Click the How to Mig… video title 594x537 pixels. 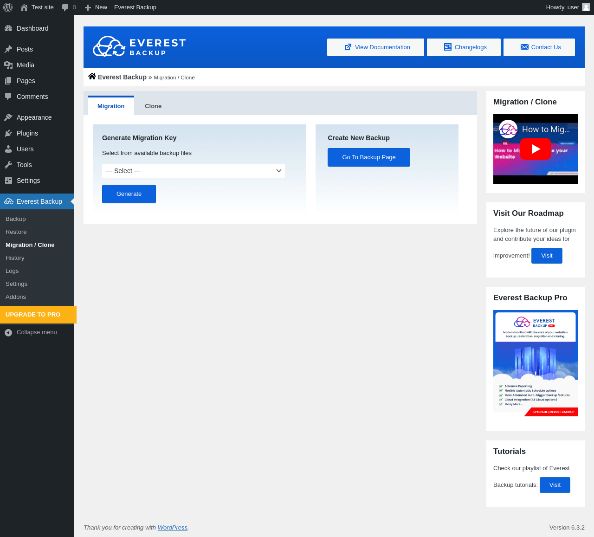click(546, 129)
